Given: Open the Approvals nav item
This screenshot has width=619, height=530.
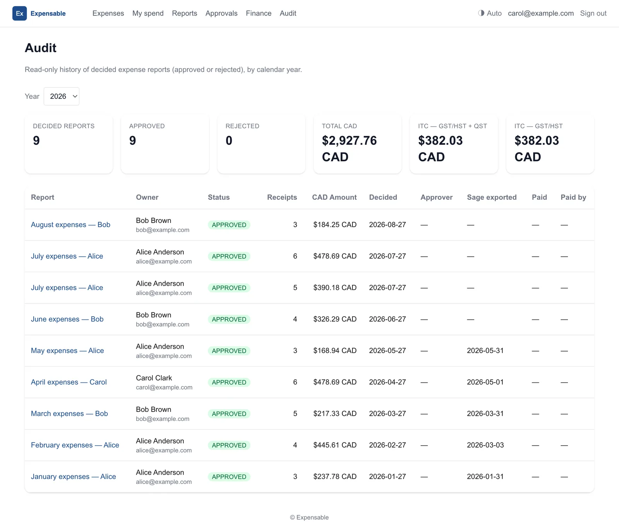Looking at the screenshot, I should click(221, 14).
